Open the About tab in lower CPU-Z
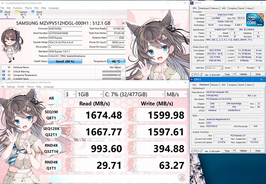The image size is (266, 184). tap(250, 85)
